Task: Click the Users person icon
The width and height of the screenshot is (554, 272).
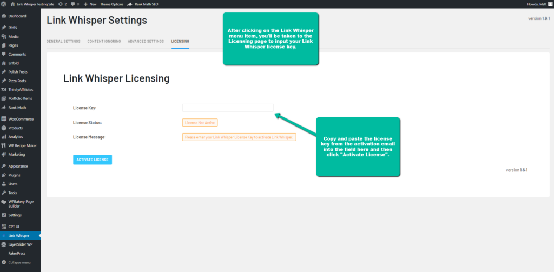Action: point(4,184)
